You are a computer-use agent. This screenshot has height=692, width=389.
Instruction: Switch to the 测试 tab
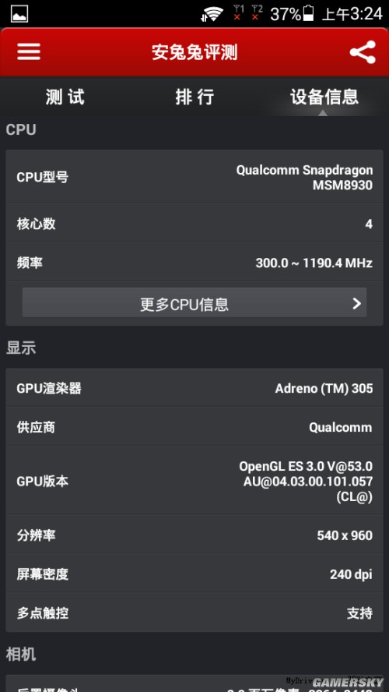click(65, 97)
